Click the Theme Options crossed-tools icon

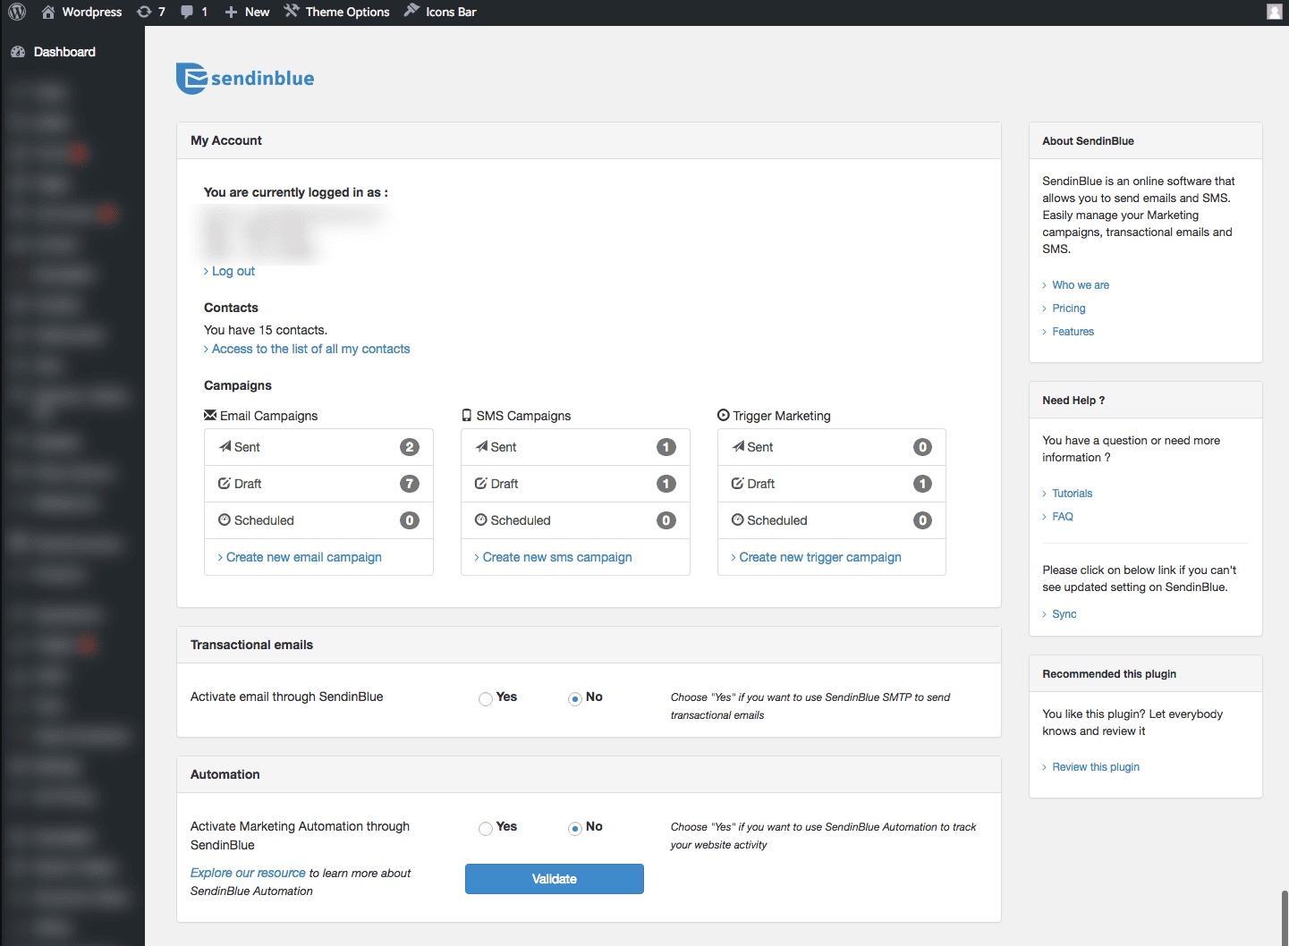[x=290, y=12]
